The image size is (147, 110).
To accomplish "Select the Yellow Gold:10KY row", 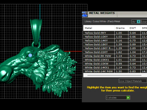I will pyautogui.click(x=115, y=37).
